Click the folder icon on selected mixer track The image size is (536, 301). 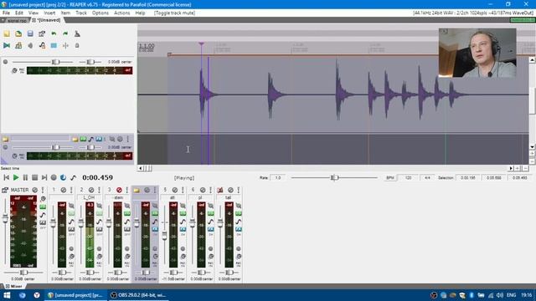[x=137, y=190]
